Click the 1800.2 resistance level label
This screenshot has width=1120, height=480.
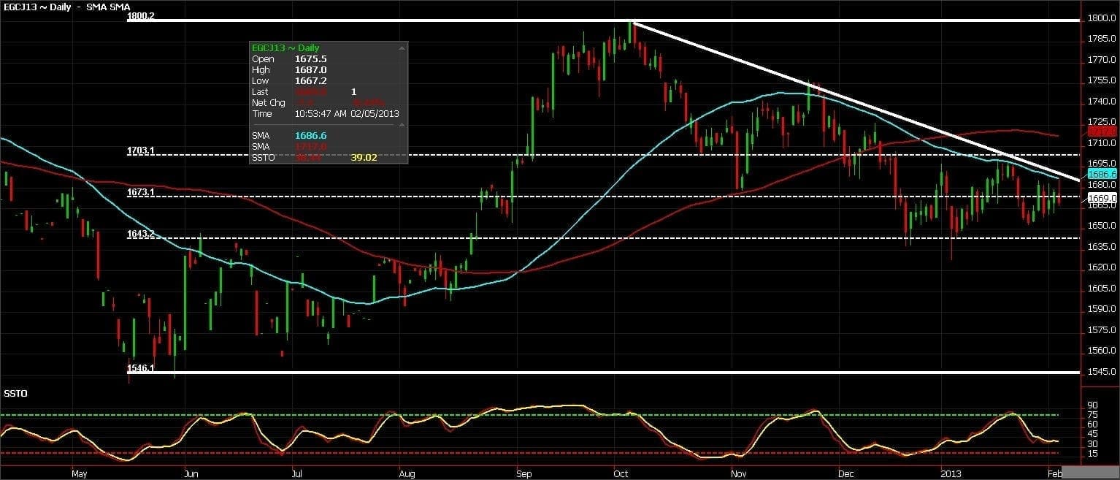click(140, 15)
